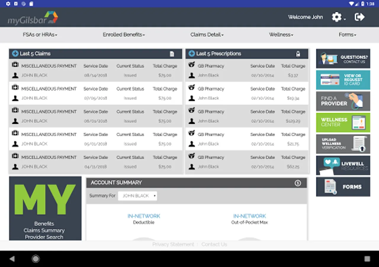The width and height of the screenshot is (379, 267).
Task: Click the Forms sidebar tile
Action: (x=343, y=187)
